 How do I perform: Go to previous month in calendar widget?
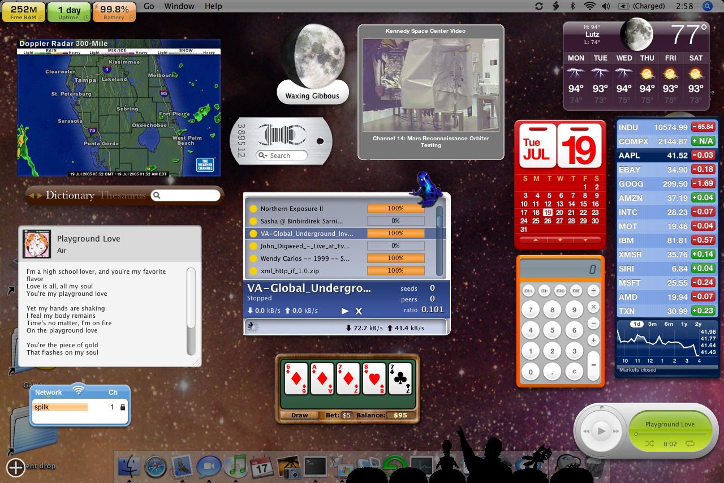pyautogui.click(x=535, y=240)
